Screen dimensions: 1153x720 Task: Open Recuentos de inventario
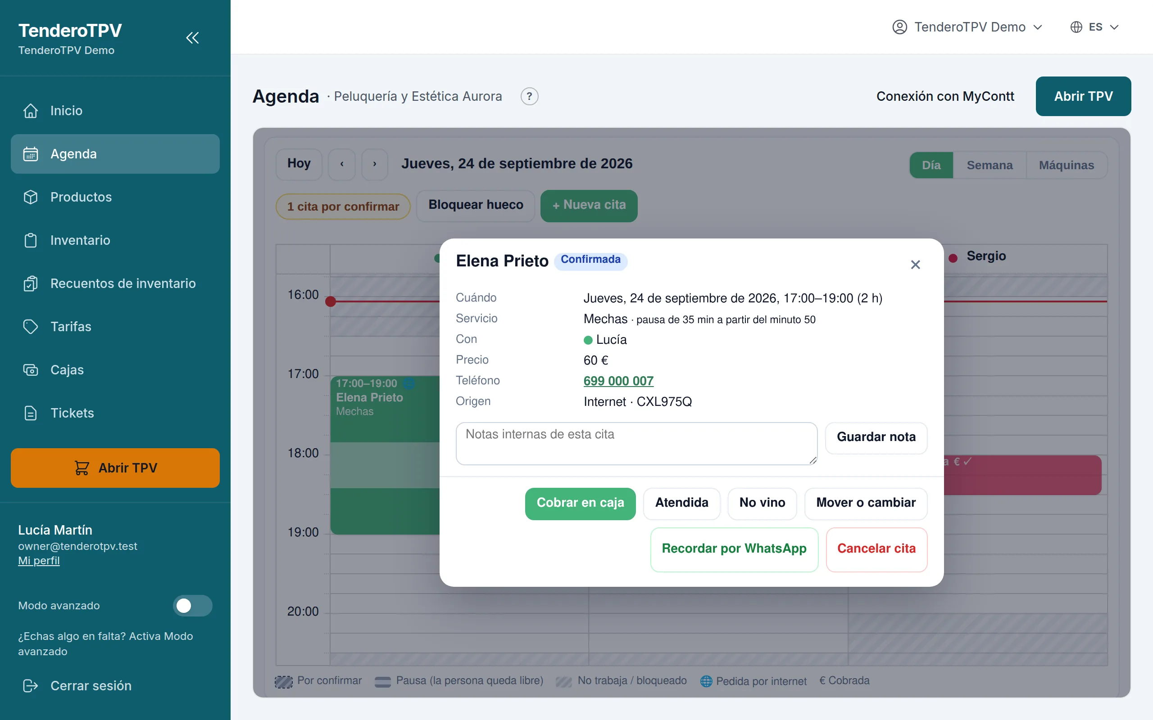coord(115,283)
